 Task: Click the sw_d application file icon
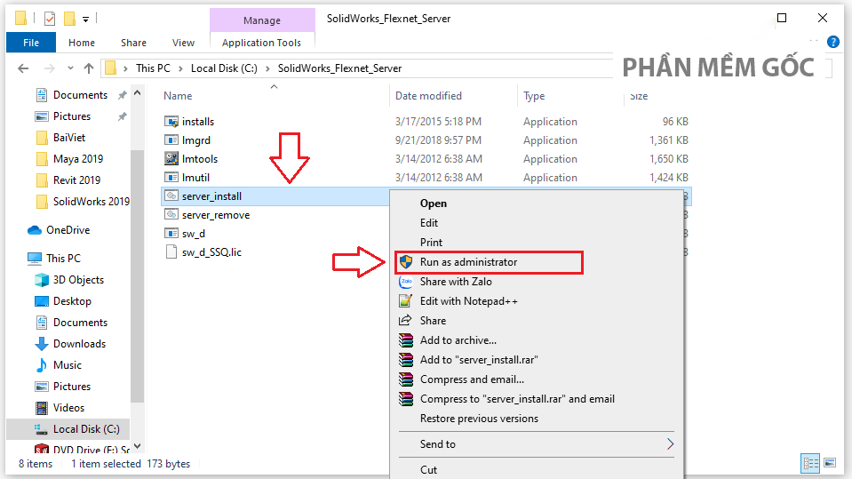171,233
